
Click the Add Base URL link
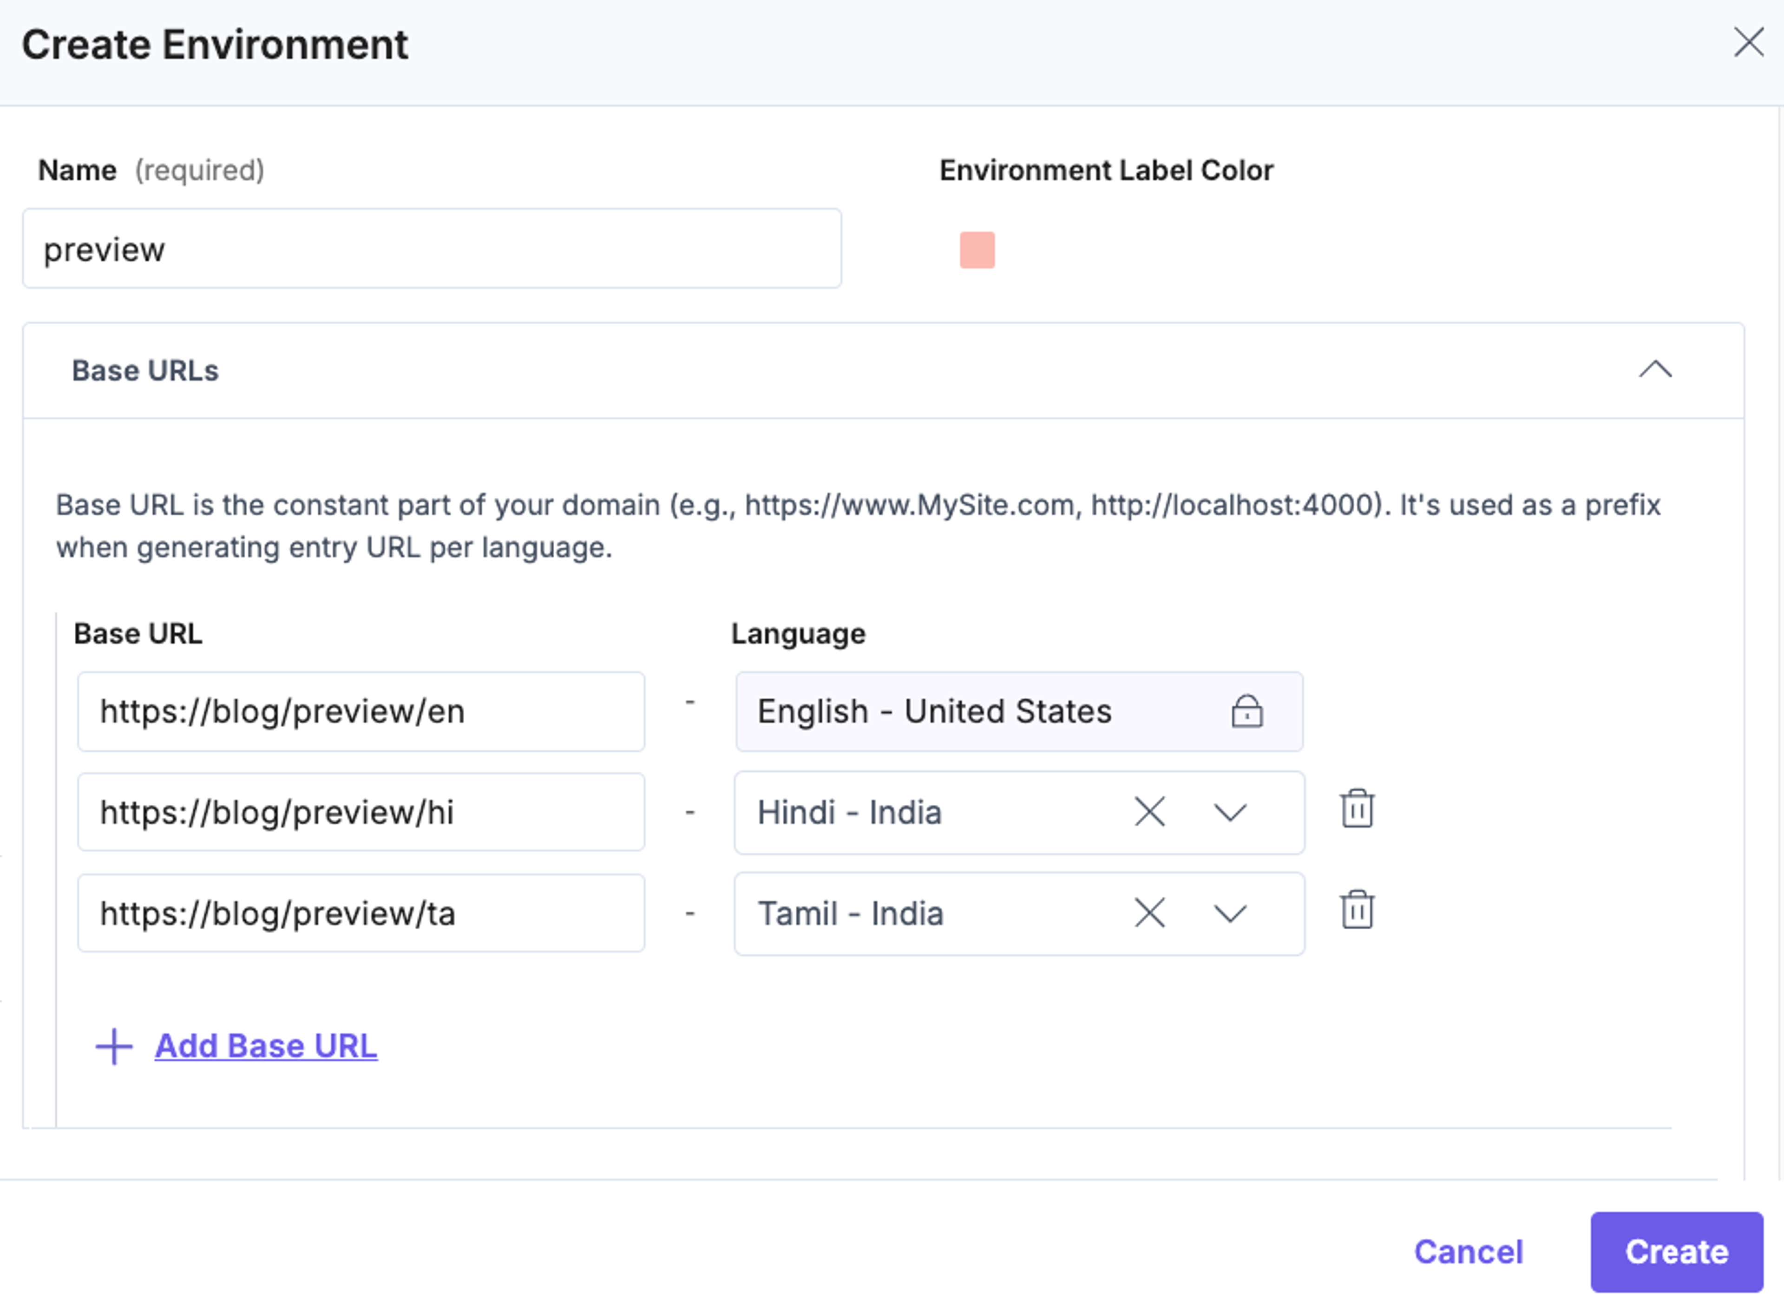[x=266, y=1046]
